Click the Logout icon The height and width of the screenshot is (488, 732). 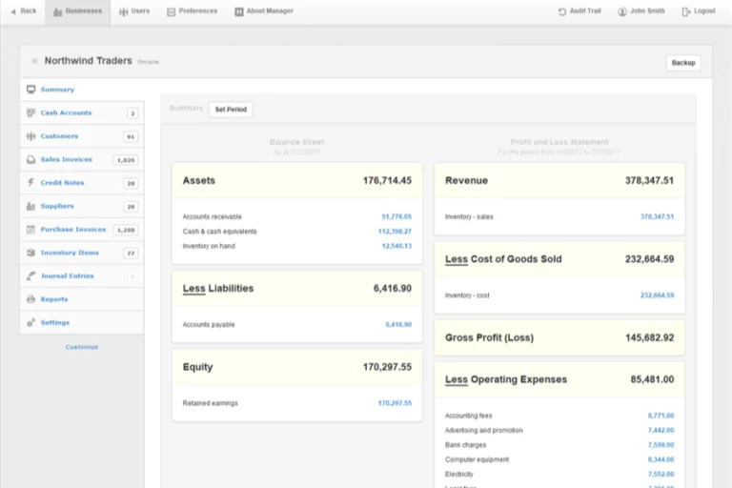pyautogui.click(x=686, y=11)
